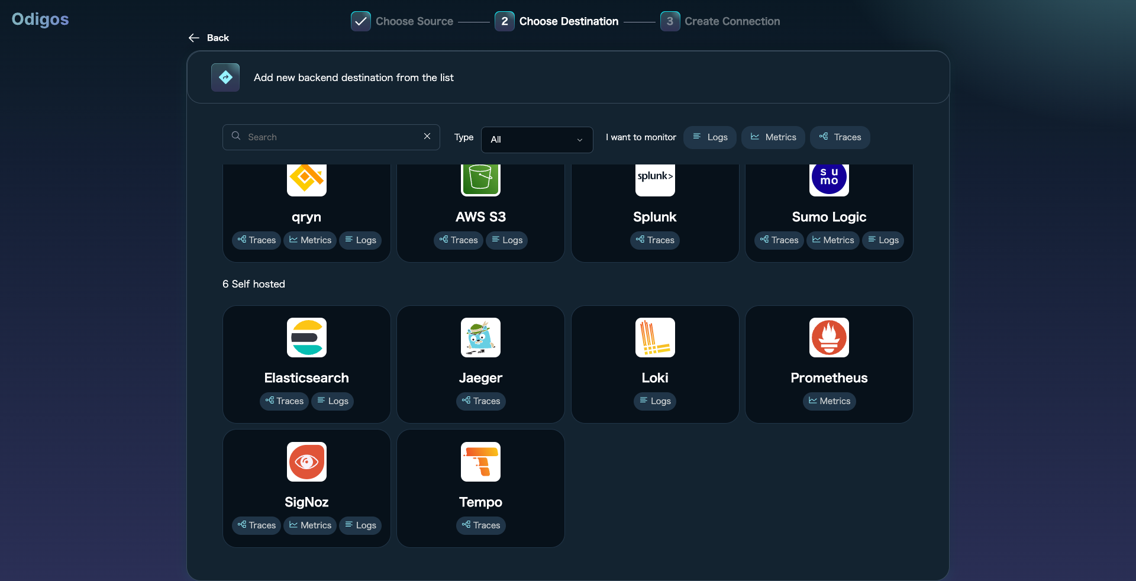
Task: Click the Sumo Logic logo icon
Action: (x=829, y=180)
